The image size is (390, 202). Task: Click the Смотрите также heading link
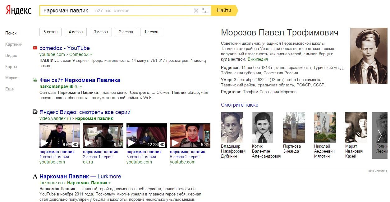click(240, 105)
